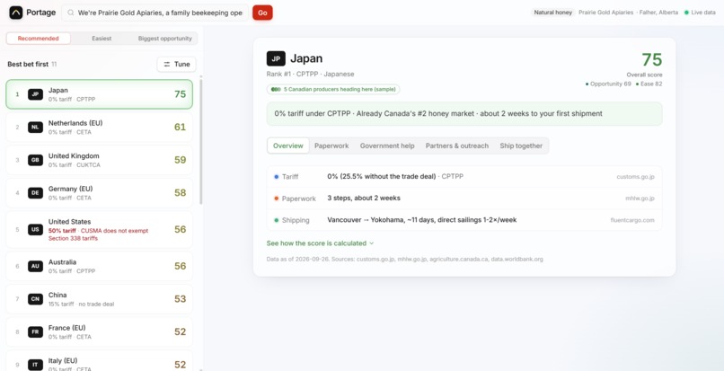Click the red Go button
Screen dimensions: 724x371
tap(262, 13)
